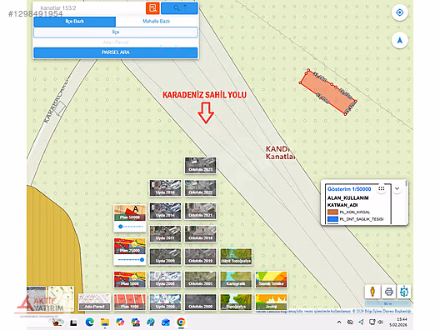440x330 pixels.
Task: Open Google Chrome from taskbar
Action: (x=181, y=322)
